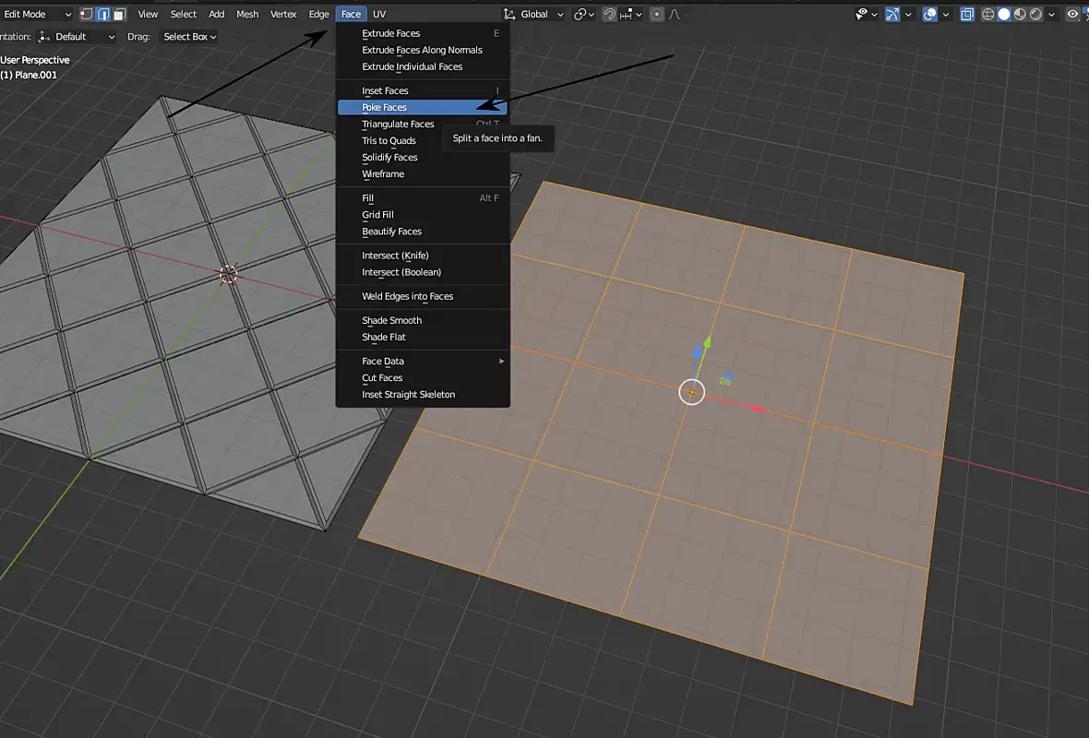Toggle snapping magnet icon
Screen dimensions: 1089x738
(x=609, y=14)
